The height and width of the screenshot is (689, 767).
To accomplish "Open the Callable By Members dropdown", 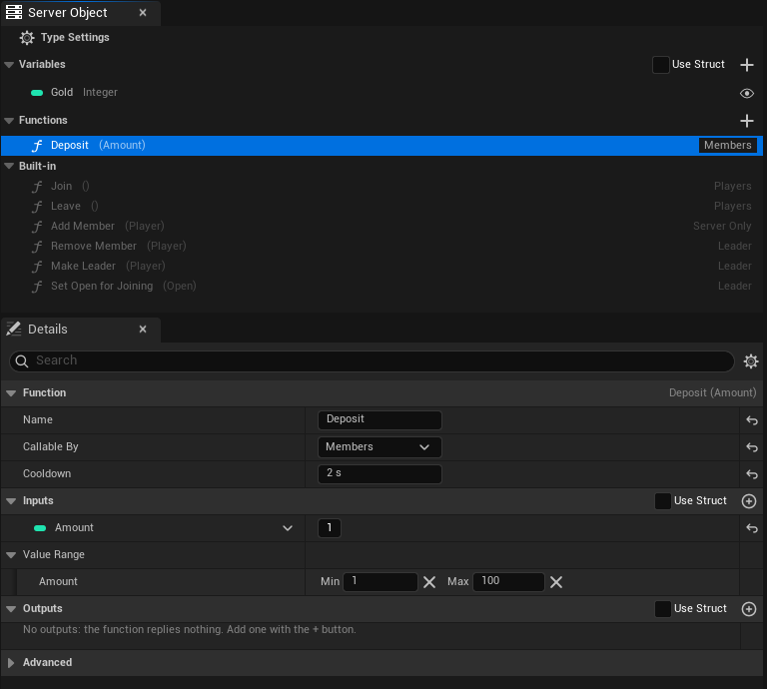I will [380, 447].
